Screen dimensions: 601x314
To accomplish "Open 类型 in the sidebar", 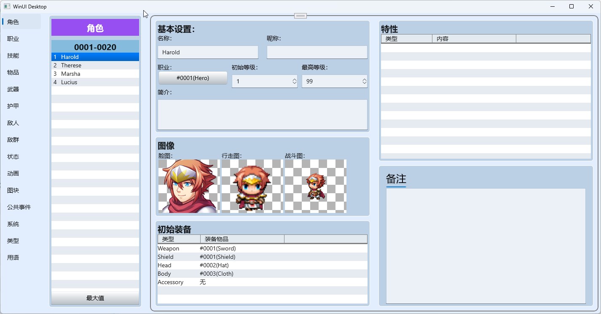I will pyautogui.click(x=21, y=241).
